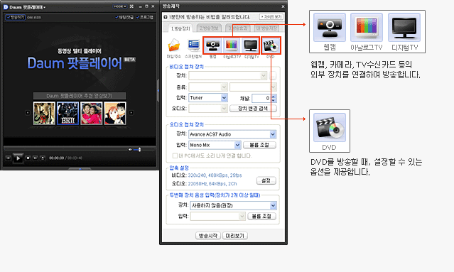454x272 pixels.
Task: Check 내 PC에서도 소리 나게 연결 checkbox
Action: click(175, 156)
